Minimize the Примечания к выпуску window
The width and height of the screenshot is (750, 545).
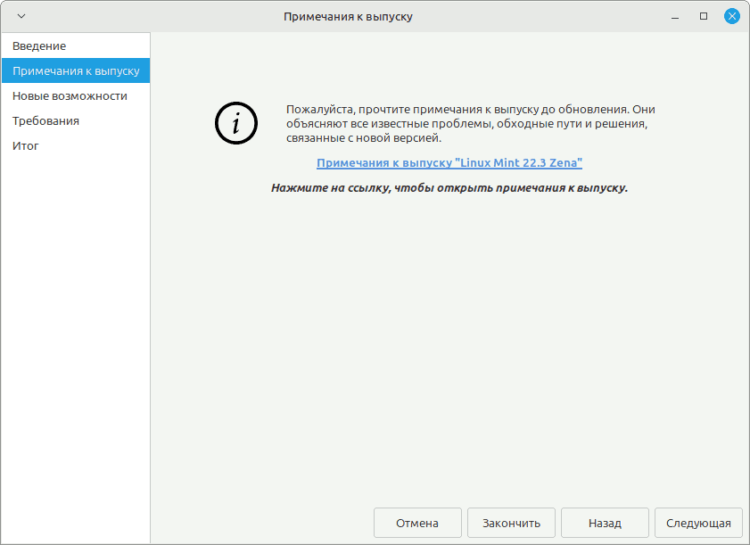[x=675, y=17]
